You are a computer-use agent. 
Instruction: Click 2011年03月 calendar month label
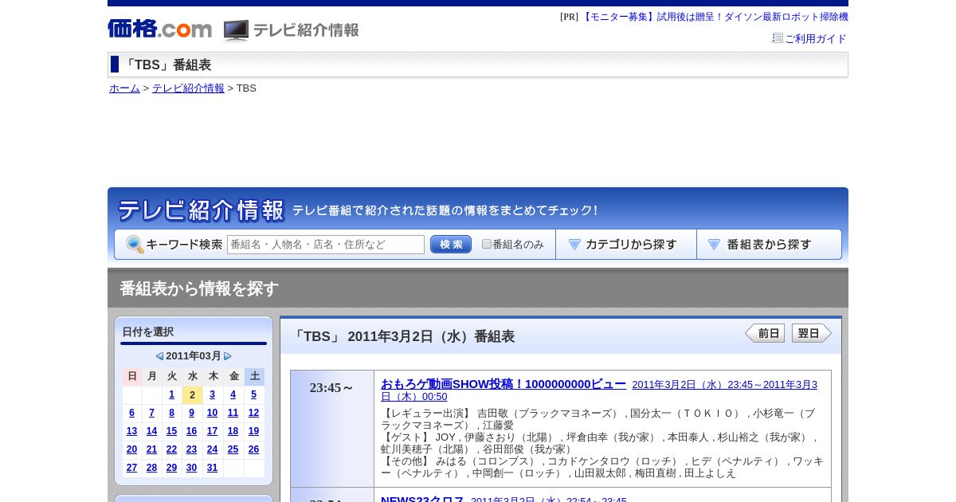click(194, 356)
